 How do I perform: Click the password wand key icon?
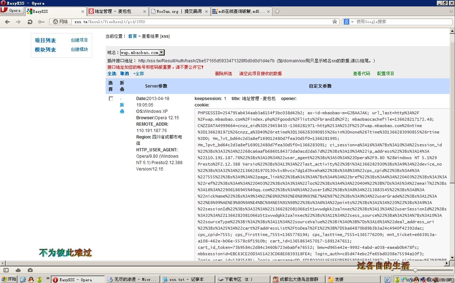coord(41,22)
